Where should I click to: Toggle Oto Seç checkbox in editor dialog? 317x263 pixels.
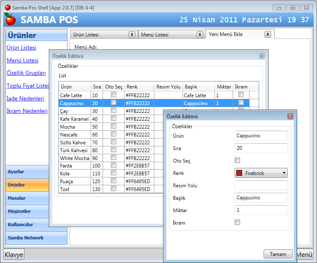pos(237,160)
